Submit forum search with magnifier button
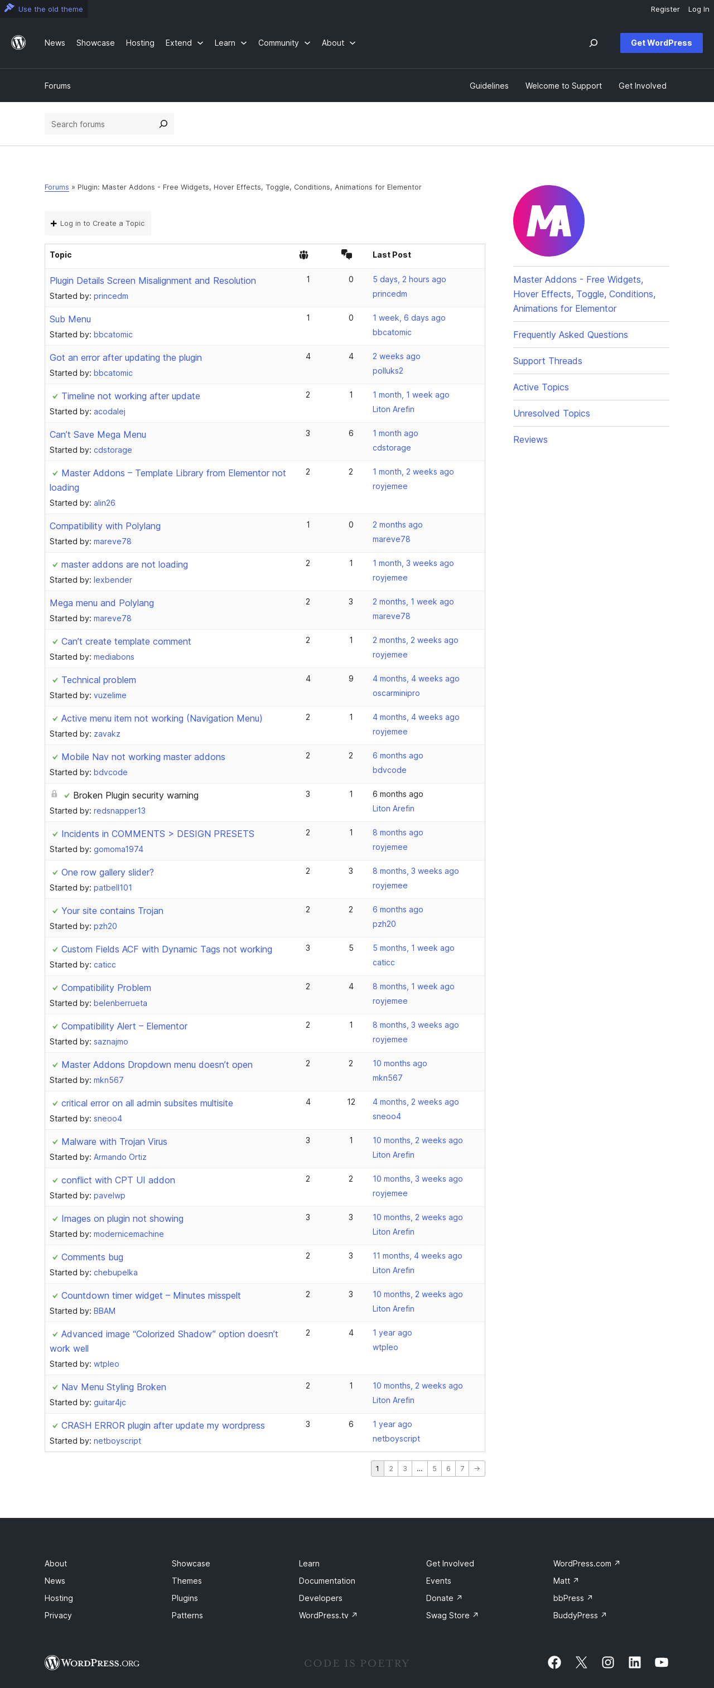This screenshot has height=1688, width=714. pyautogui.click(x=163, y=124)
